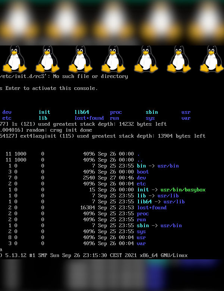
Task: Click the '14232 bytes left' text
Action: click(143, 124)
